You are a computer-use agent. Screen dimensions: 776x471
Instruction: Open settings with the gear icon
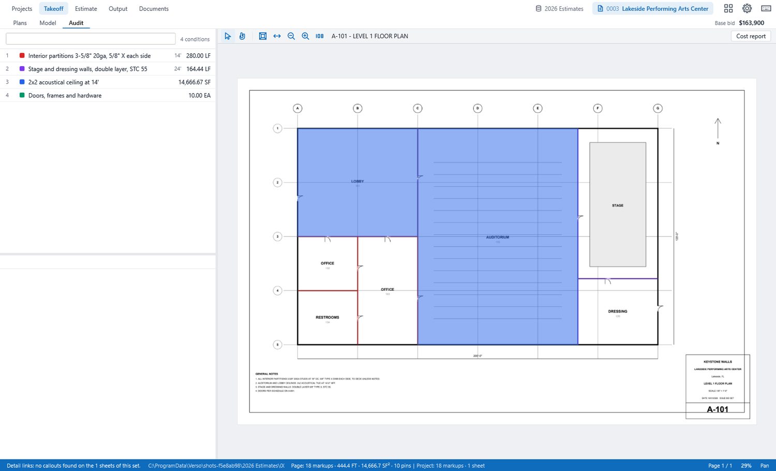pyautogui.click(x=747, y=8)
